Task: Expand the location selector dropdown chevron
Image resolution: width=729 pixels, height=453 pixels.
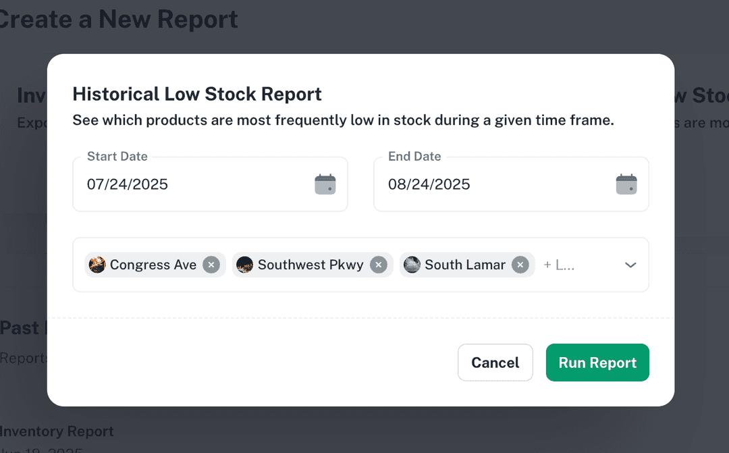Action: pyautogui.click(x=630, y=265)
